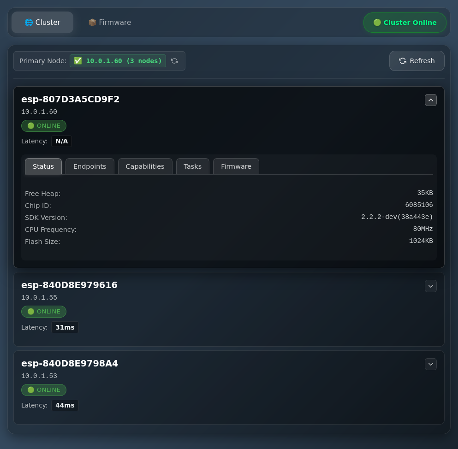This screenshot has width=458, height=449.
Task: Click the 44ms latency value for esp-840D8E9798A4
Action: click(x=65, y=405)
